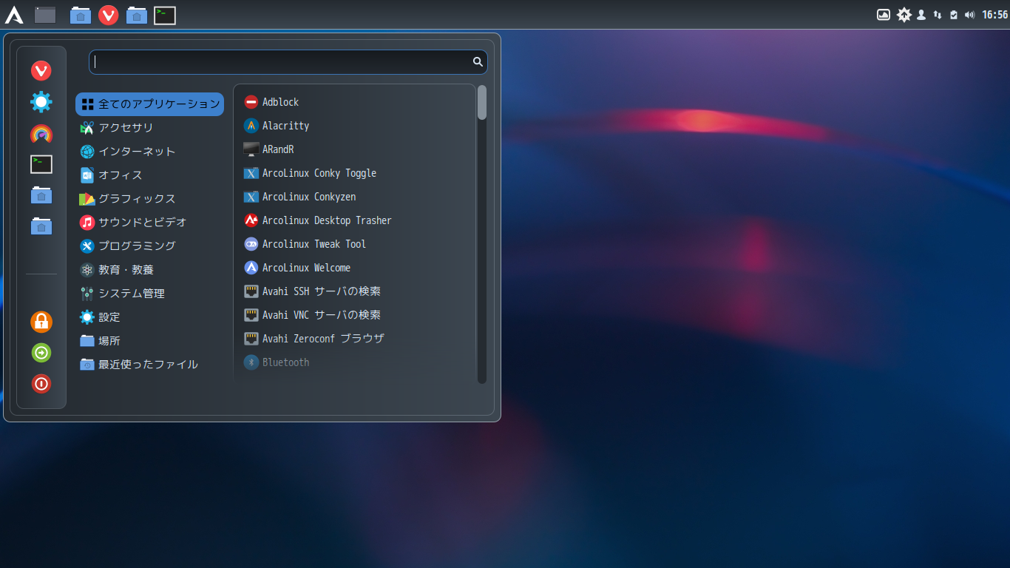Screen dimensions: 1010x568
Task: Select the 設定 category
Action: pos(149,317)
